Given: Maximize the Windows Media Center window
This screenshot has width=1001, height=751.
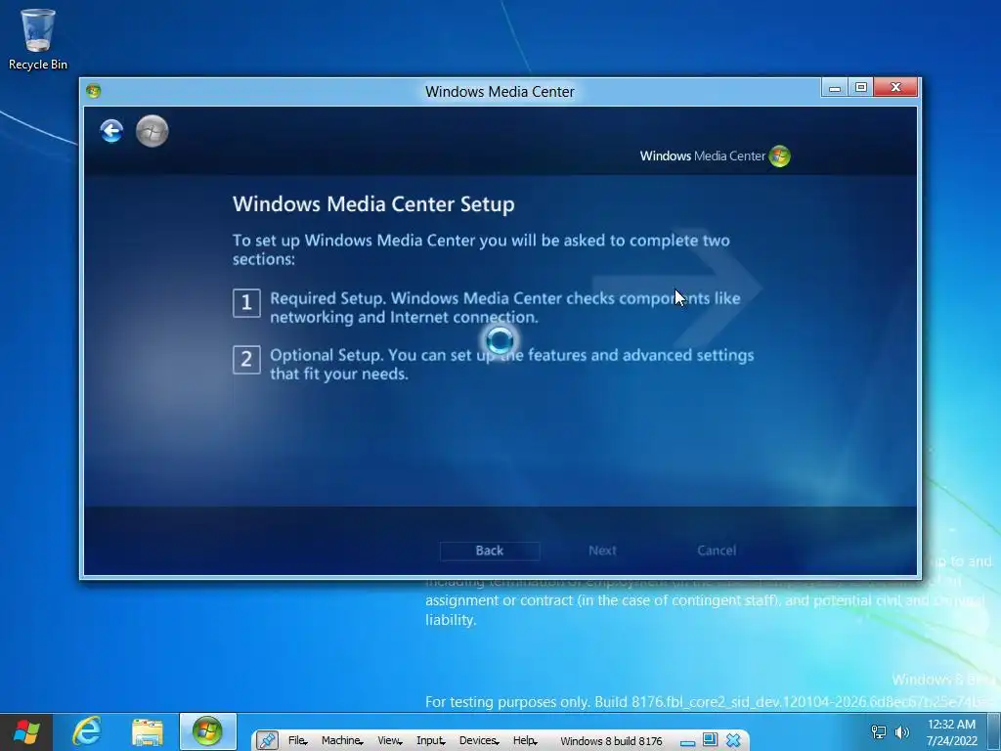Looking at the screenshot, I should (x=860, y=87).
